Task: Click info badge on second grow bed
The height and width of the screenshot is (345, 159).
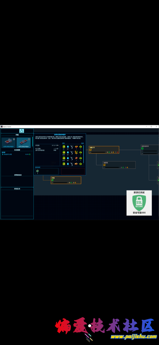Action: 29,139
